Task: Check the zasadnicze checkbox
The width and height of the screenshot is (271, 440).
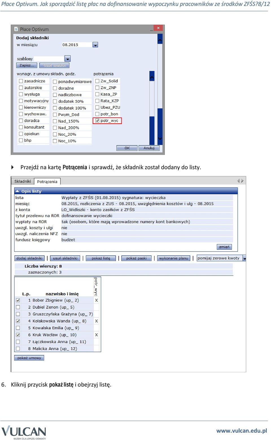Action: click(x=21, y=81)
